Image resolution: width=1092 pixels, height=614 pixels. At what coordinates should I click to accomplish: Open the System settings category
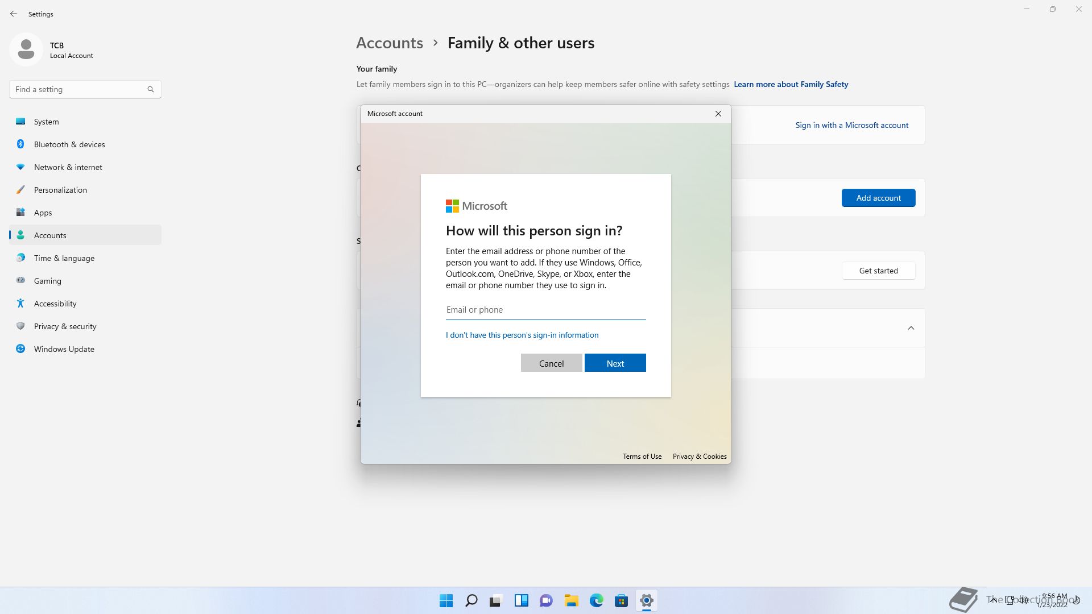[x=85, y=122]
